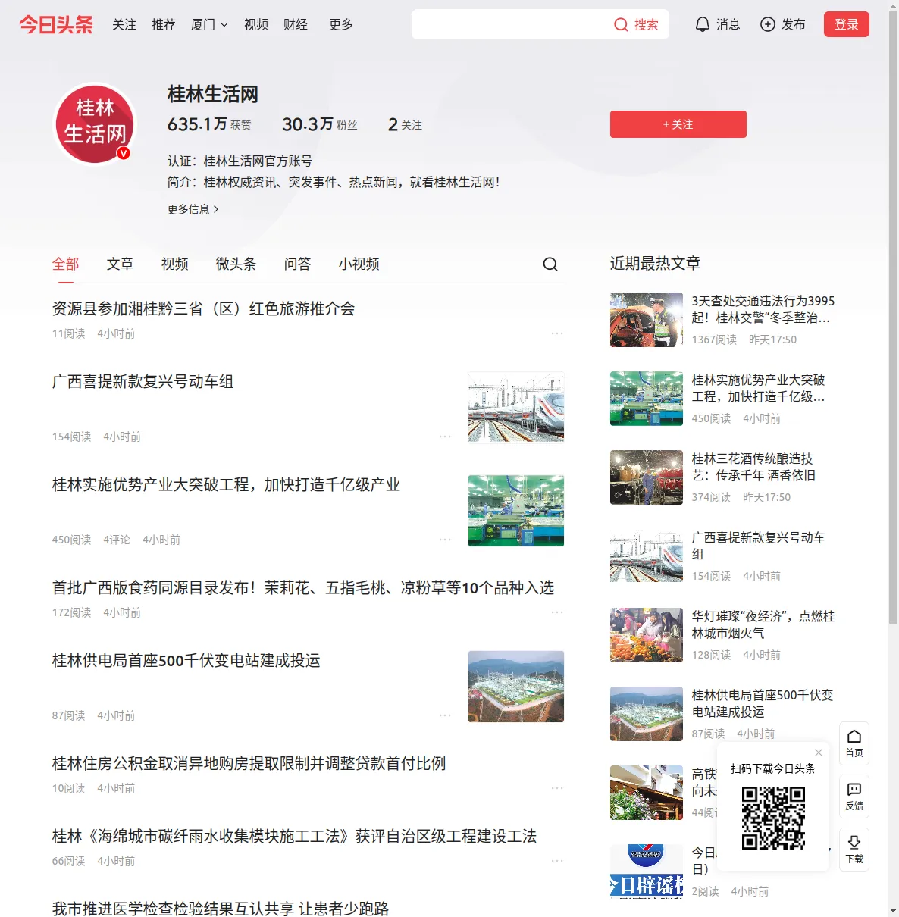Open traffic police thumbnail in hot articles
Screen dimensions: 899x917
647,320
